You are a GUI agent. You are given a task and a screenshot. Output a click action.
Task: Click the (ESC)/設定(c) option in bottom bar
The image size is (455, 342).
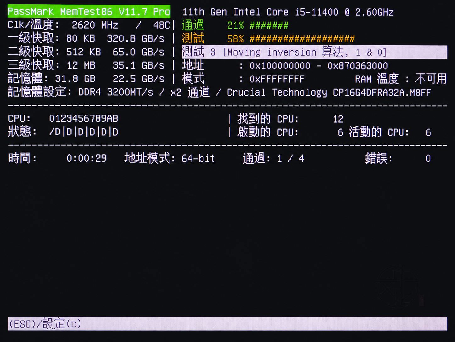click(x=45, y=324)
